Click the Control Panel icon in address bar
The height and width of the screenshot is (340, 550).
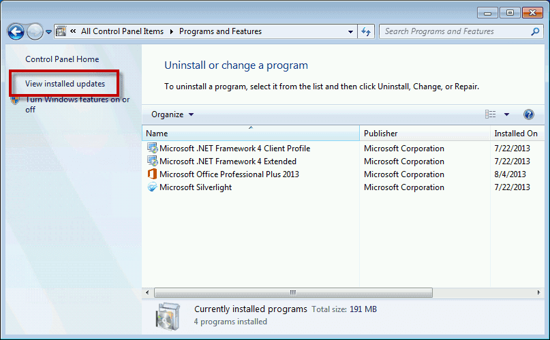tap(61, 31)
